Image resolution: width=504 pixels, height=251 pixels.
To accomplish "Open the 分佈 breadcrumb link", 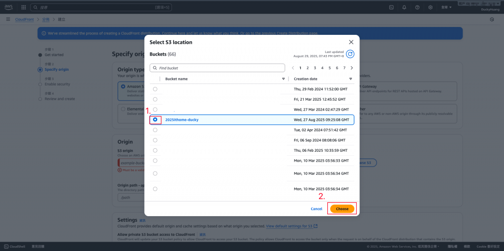I will (46, 20).
